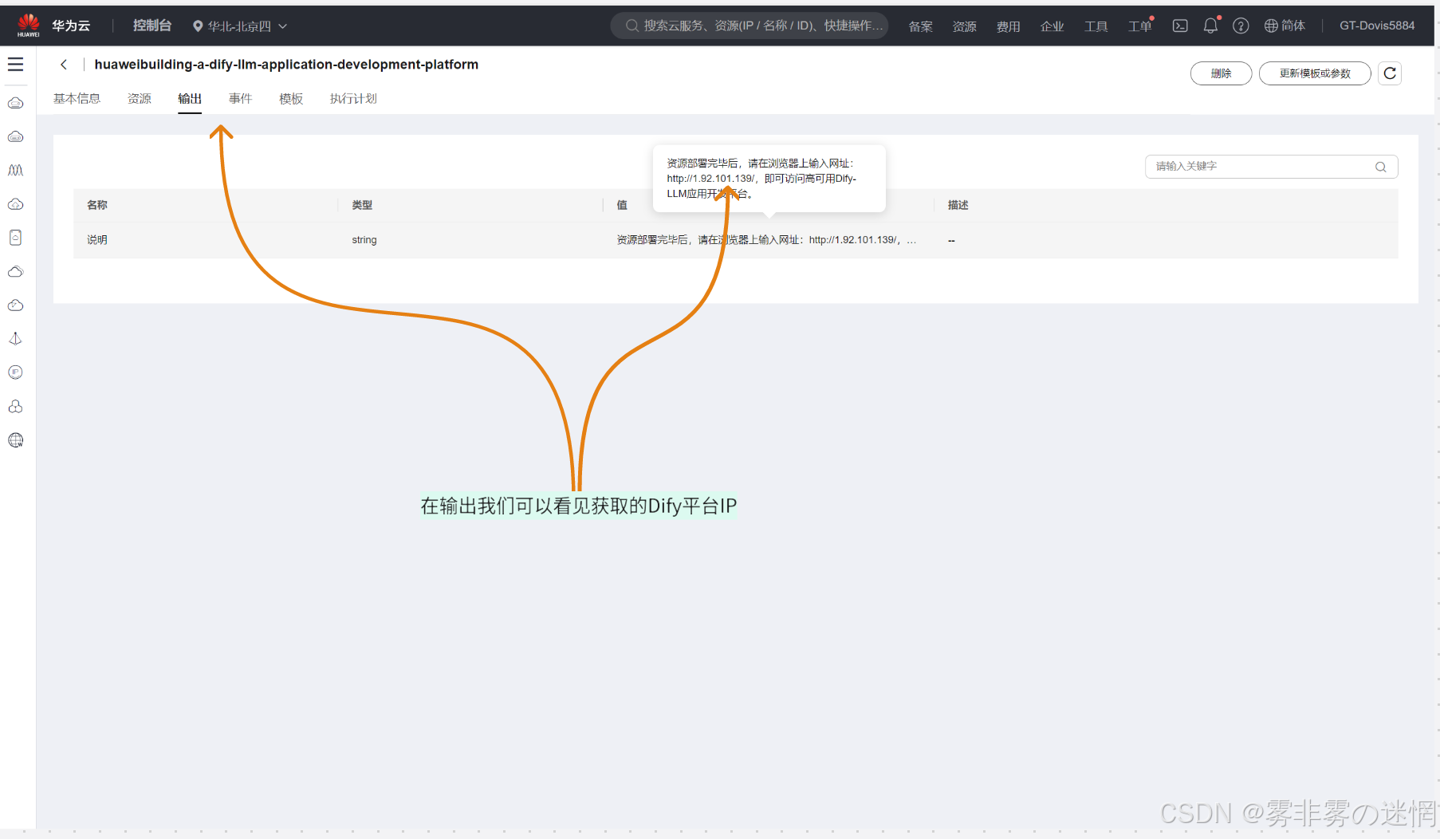Open the 企业 top menu
1440x839 pixels.
(x=1052, y=26)
